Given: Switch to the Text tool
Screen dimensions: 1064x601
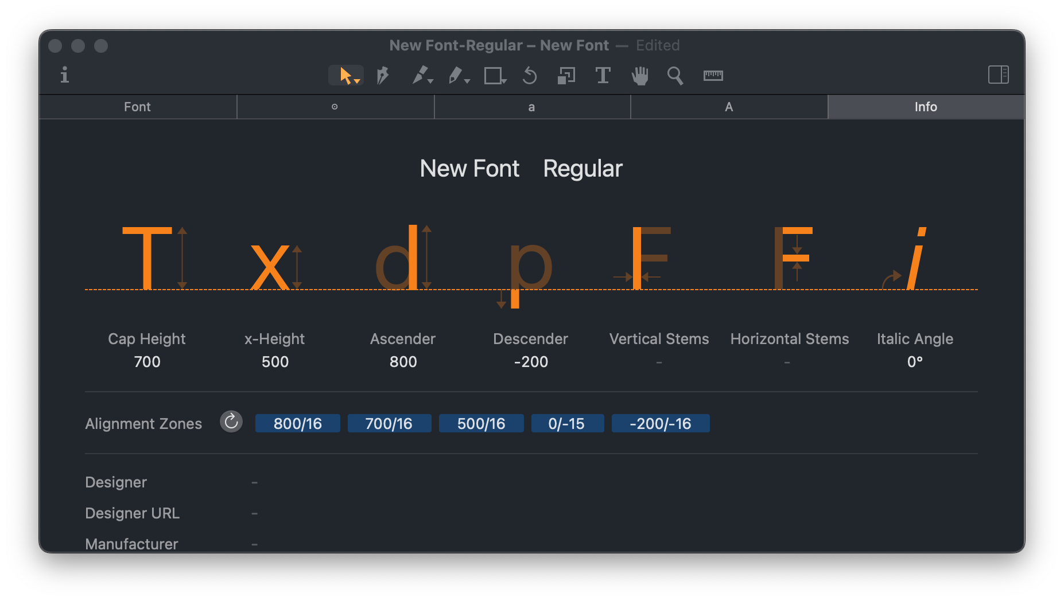Looking at the screenshot, I should coord(603,75).
